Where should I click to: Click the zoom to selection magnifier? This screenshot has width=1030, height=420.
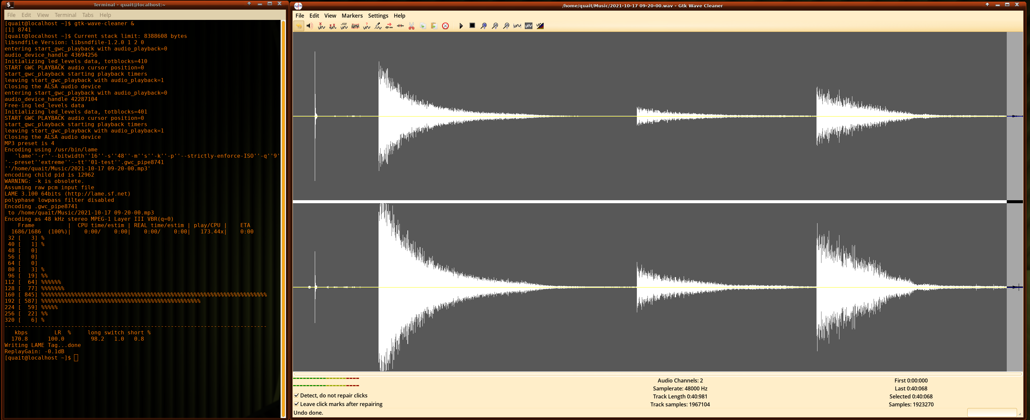coord(483,26)
